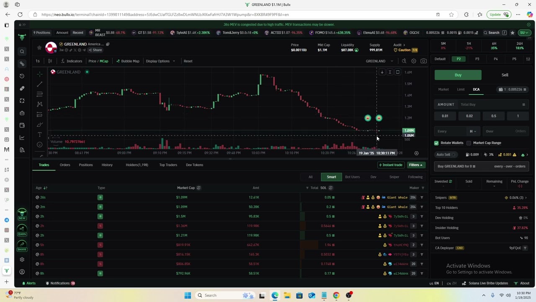Open preset settings sliders icon

coord(528,59)
